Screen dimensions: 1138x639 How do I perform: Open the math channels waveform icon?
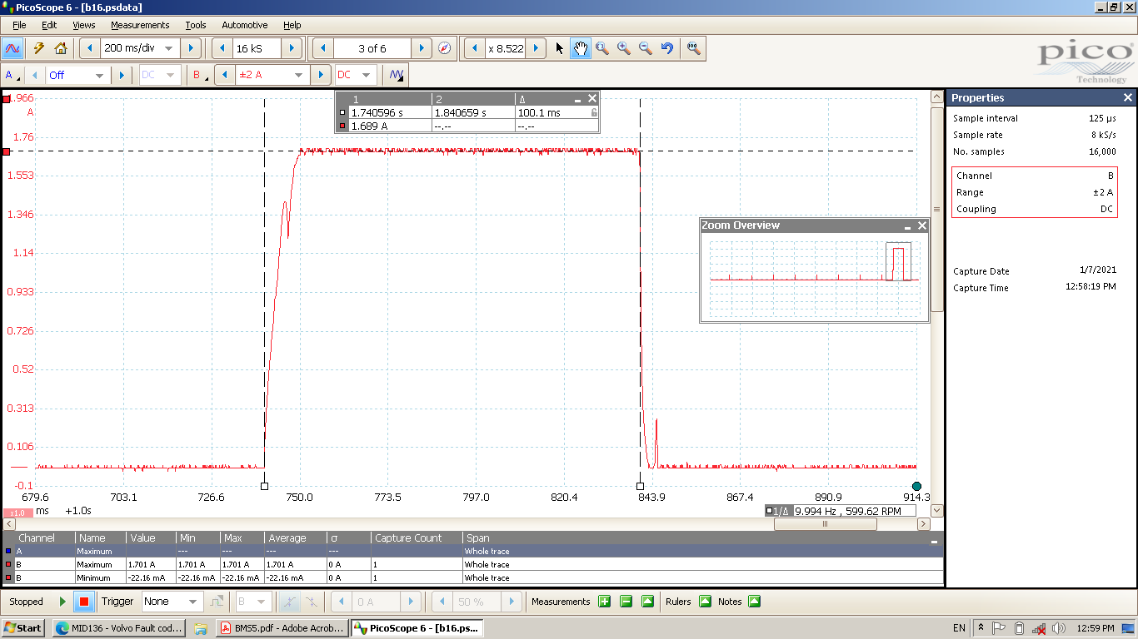[x=397, y=75]
